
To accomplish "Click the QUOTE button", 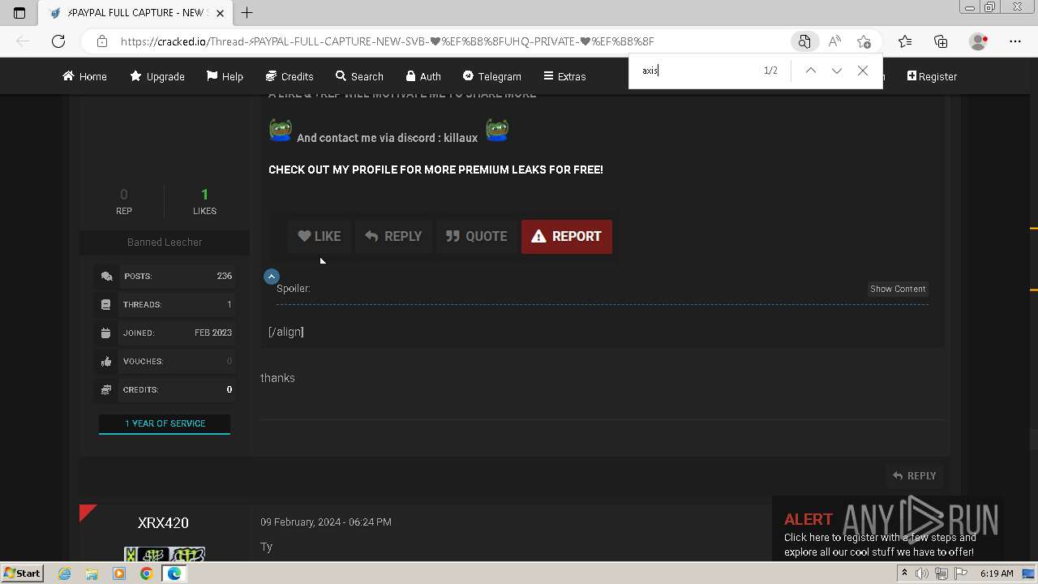I will tap(477, 236).
